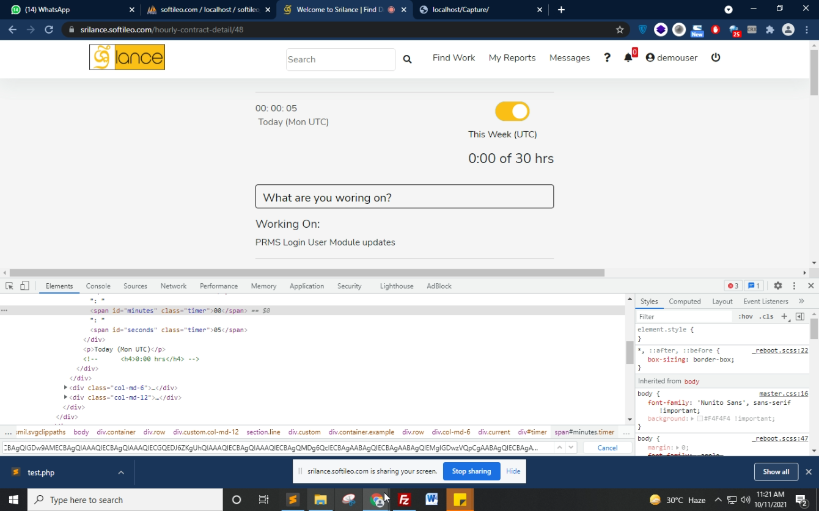
Task: Open FileZilla from the taskbar
Action: click(403, 499)
